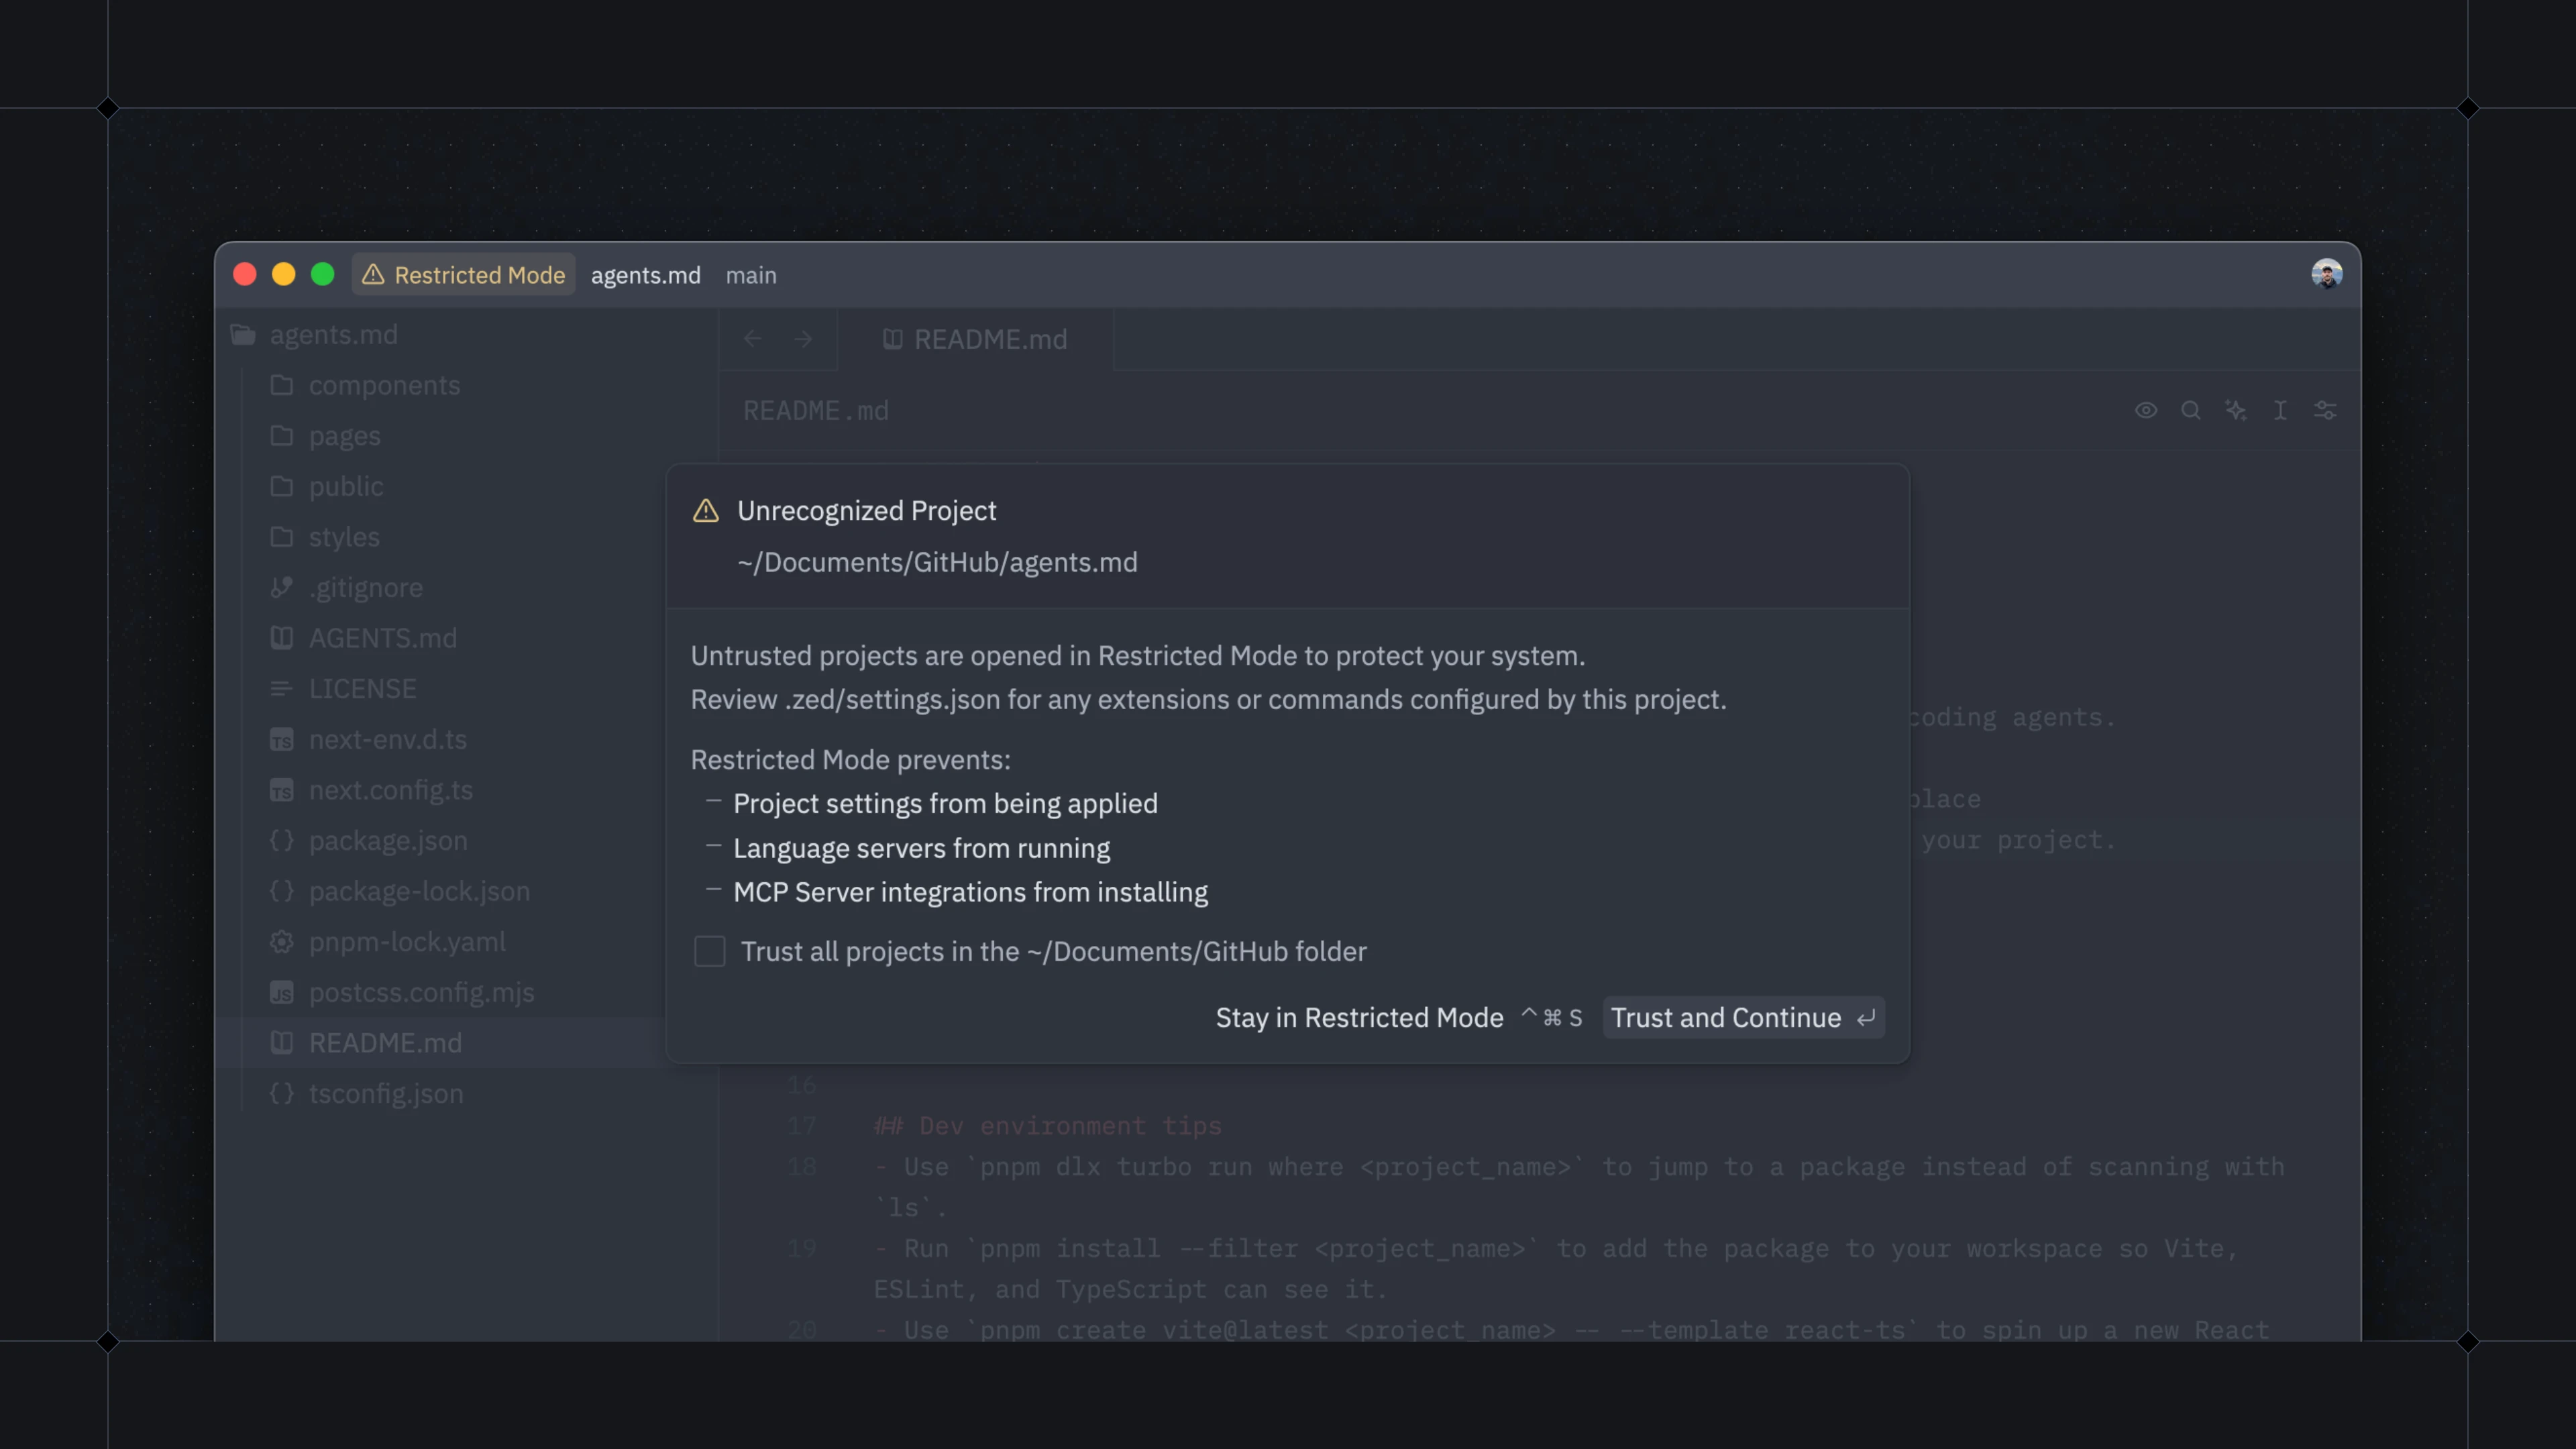The image size is (2576, 1449).
Task: Expand the components folder
Action: (385, 385)
